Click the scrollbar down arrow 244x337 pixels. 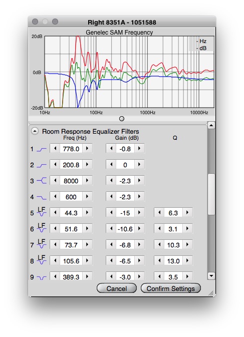tap(211, 276)
